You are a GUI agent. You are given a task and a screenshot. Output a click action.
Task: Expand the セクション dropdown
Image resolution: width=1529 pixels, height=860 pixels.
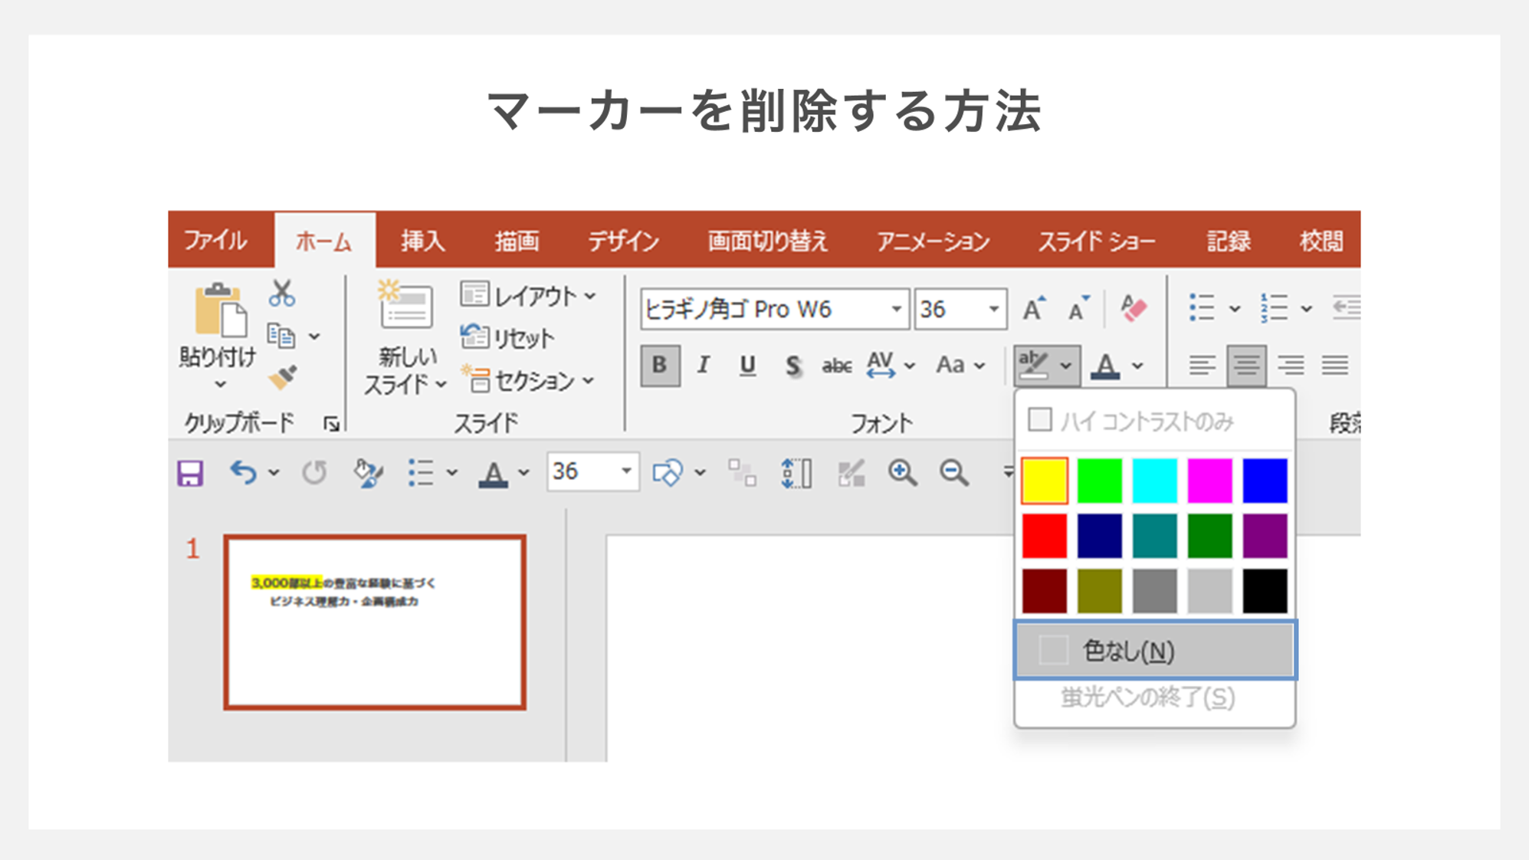[589, 381]
